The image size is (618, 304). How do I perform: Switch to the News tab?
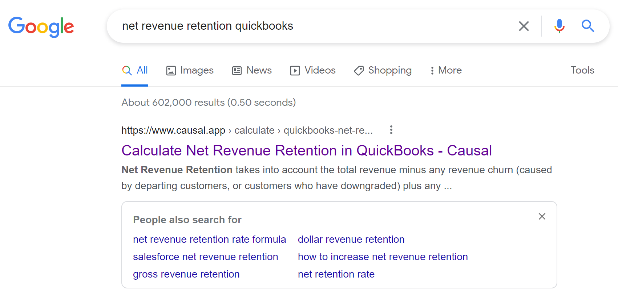[252, 70]
